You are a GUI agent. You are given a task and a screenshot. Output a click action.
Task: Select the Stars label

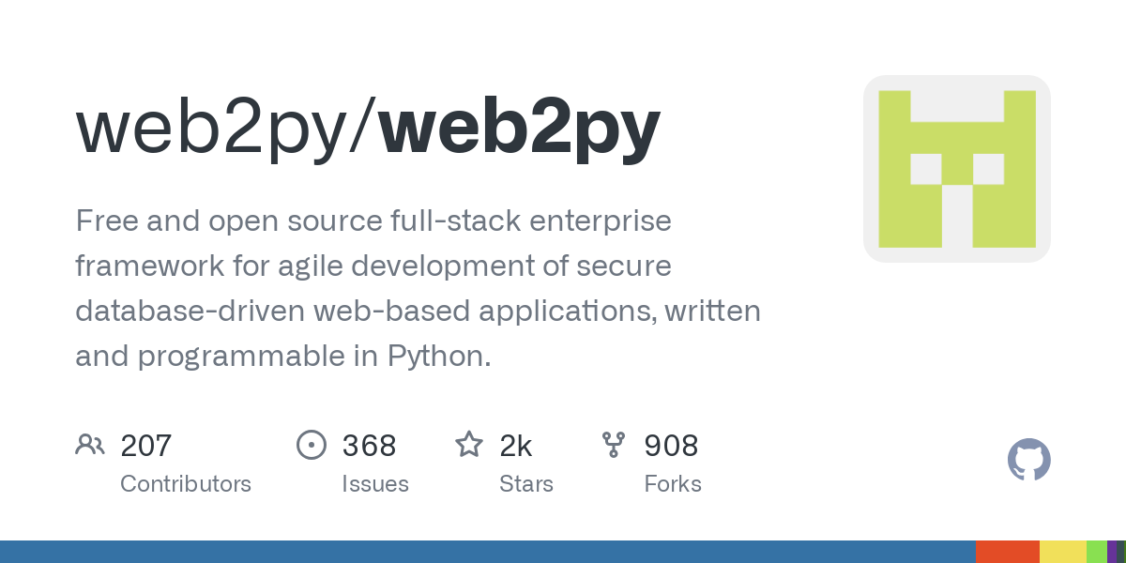[x=526, y=484]
